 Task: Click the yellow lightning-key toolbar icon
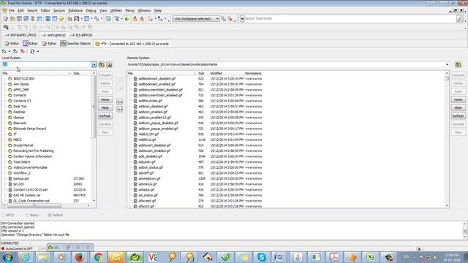[x=61, y=19]
